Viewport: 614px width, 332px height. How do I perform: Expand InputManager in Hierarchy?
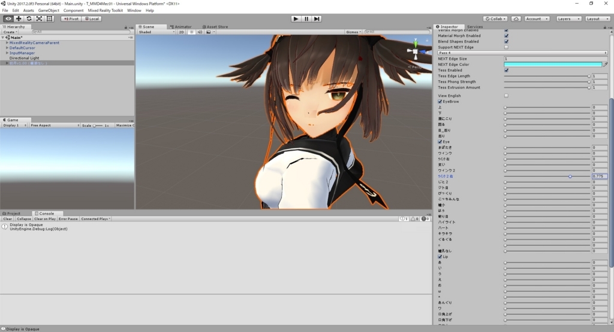click(x=7, y=53)
